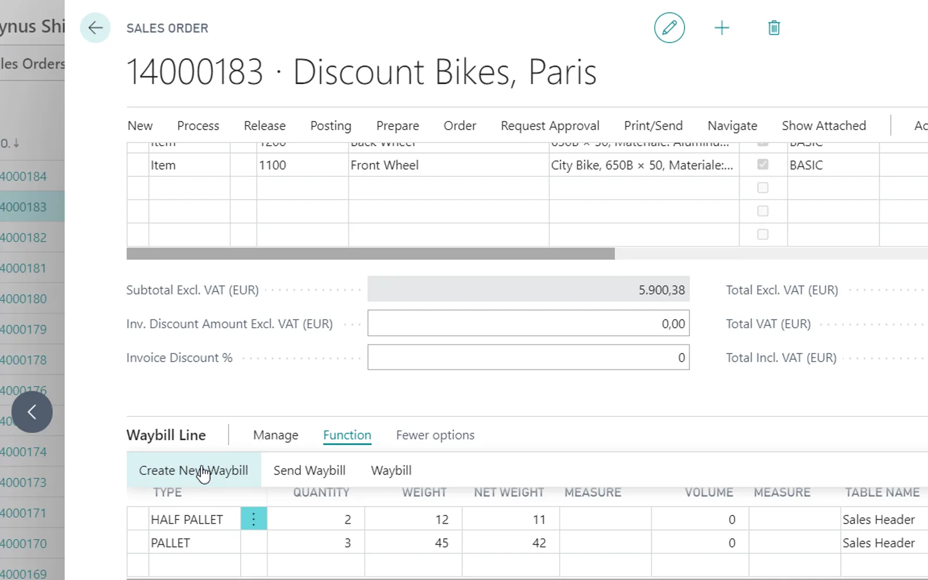Open the Request Approval menu
The height and width of the screenshot is (580, 928).
[x=550, y=126]
